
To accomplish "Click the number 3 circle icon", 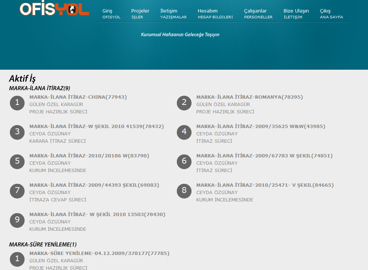I will 17,132.
